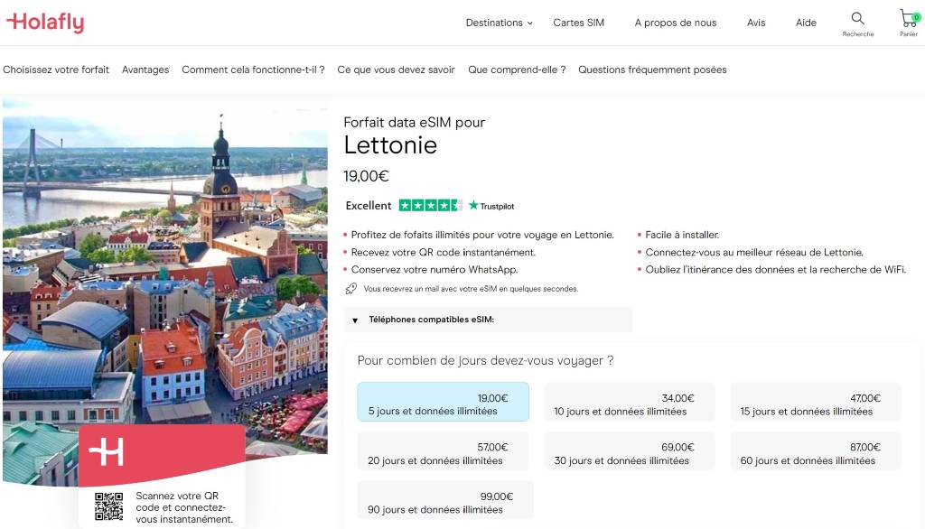Click the Trustpilot logo
Image resolution: width=925 pixels, height=529 pixels.
pos(491,206)
